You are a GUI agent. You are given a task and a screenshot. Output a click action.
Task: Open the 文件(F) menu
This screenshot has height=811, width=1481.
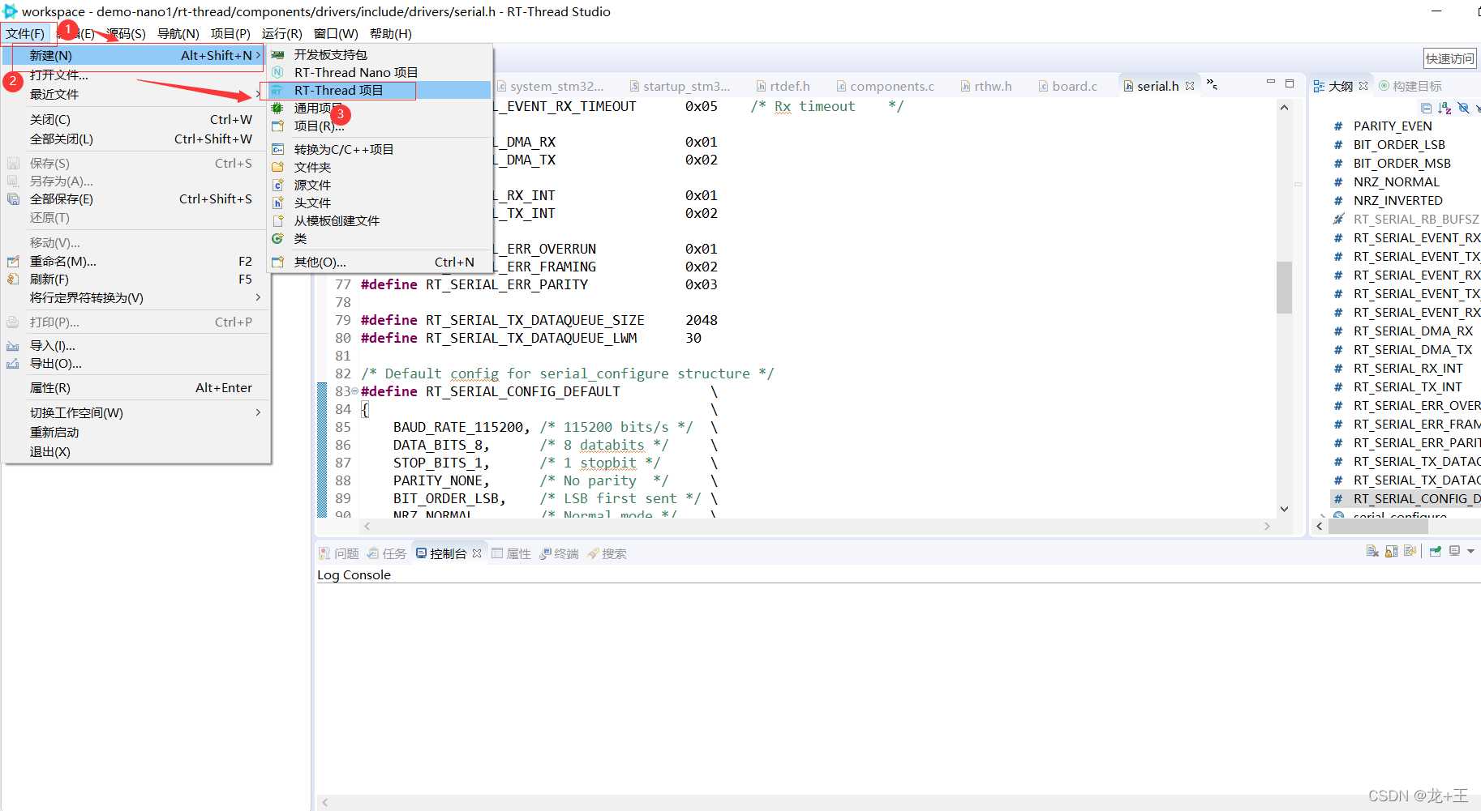[x=25, y=33]
